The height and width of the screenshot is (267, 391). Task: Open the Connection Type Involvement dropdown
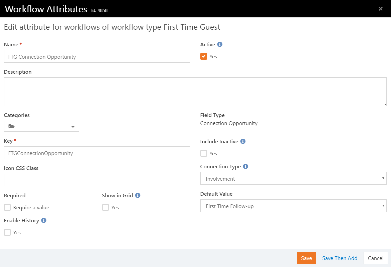coord(293,178)
